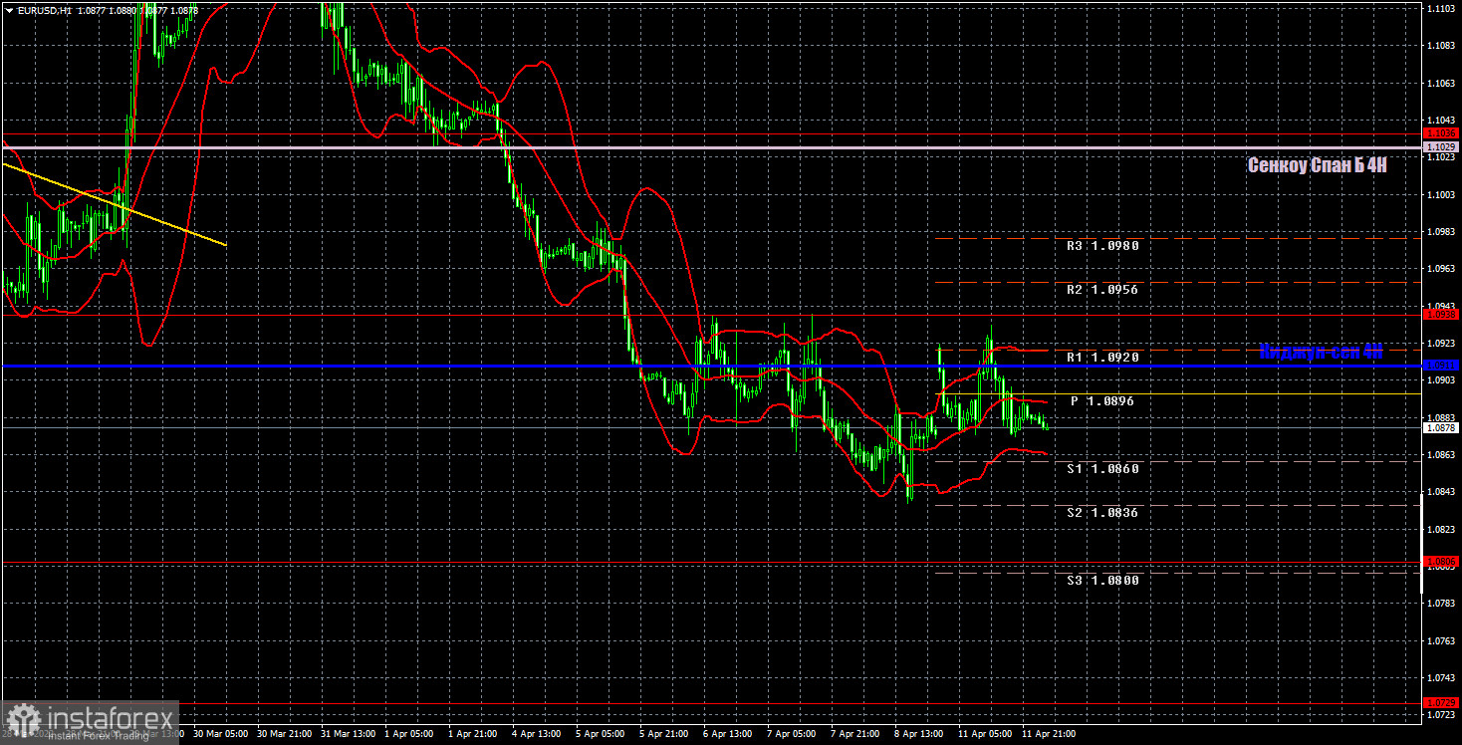Click the S2 1.0836 pivot label

[1102, 512]
